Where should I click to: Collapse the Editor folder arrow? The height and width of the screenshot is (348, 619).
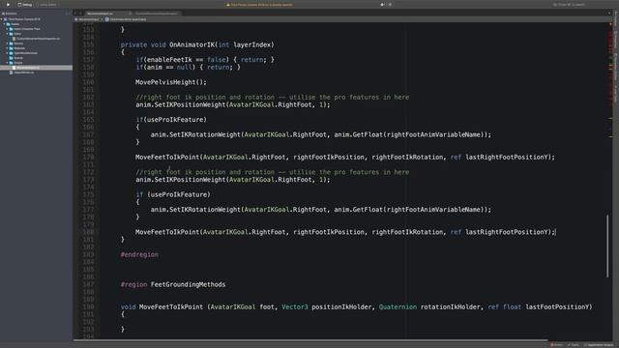click(x=7, y=34)
